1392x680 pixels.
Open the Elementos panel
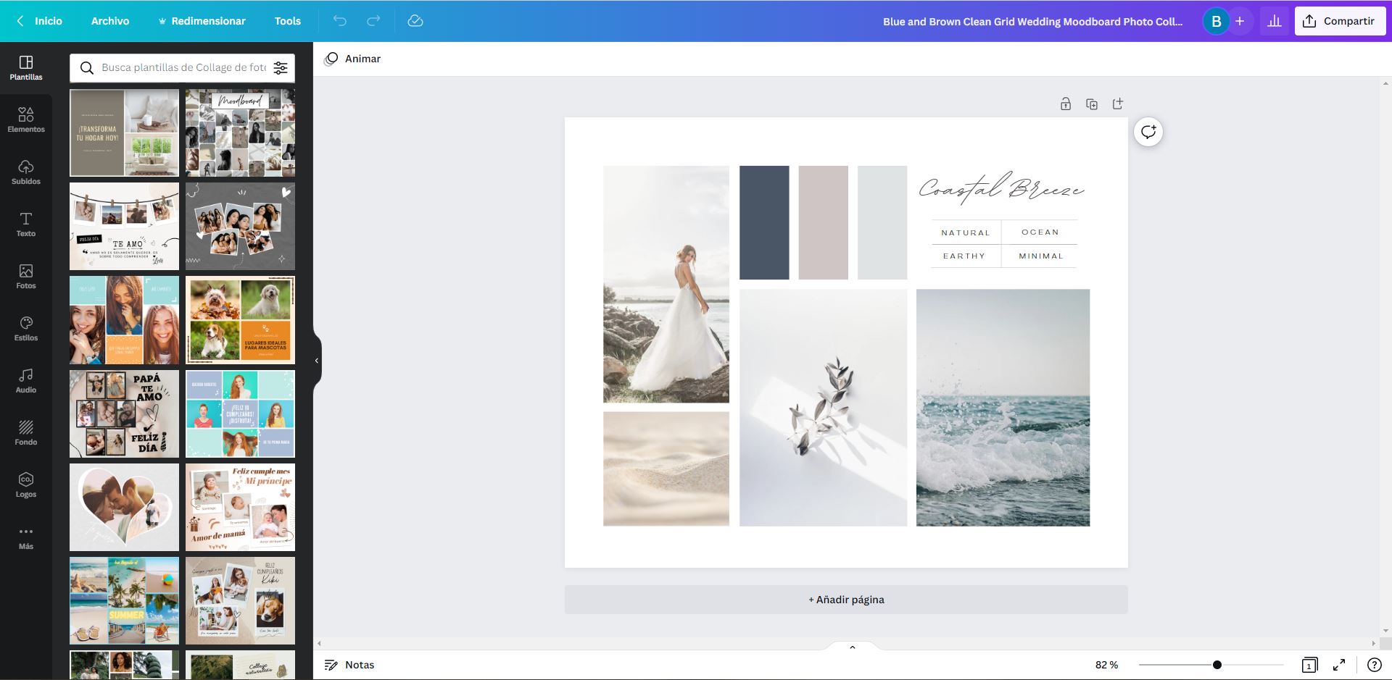pyautogui.click(x=26, y=119)
